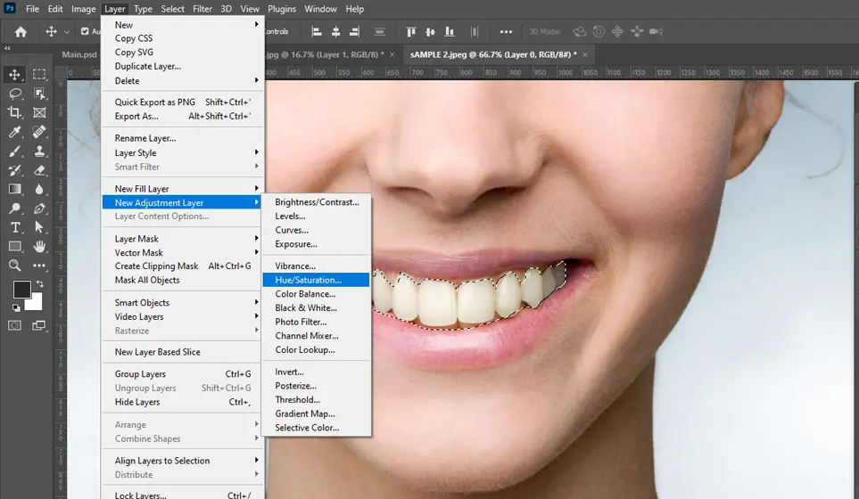Screen dimensions: 859x499
Task: Select the Path Selection tool
Action: click(x=39, y=227)
